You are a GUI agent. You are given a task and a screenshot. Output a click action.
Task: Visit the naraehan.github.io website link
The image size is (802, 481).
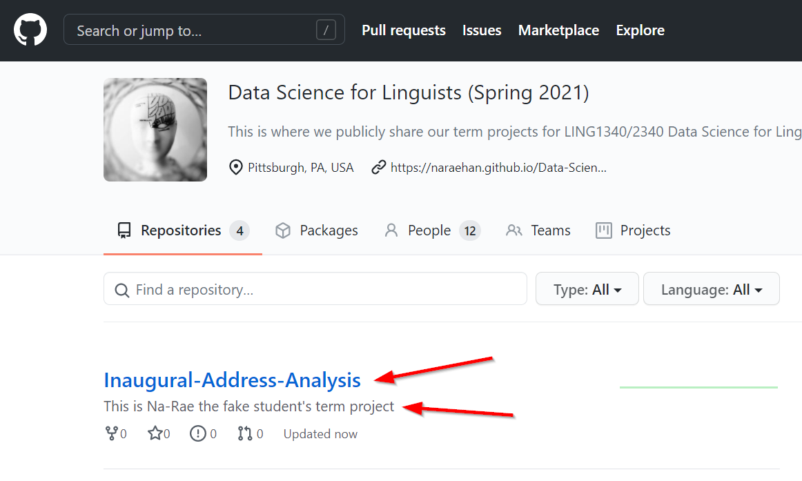(498, 167)
